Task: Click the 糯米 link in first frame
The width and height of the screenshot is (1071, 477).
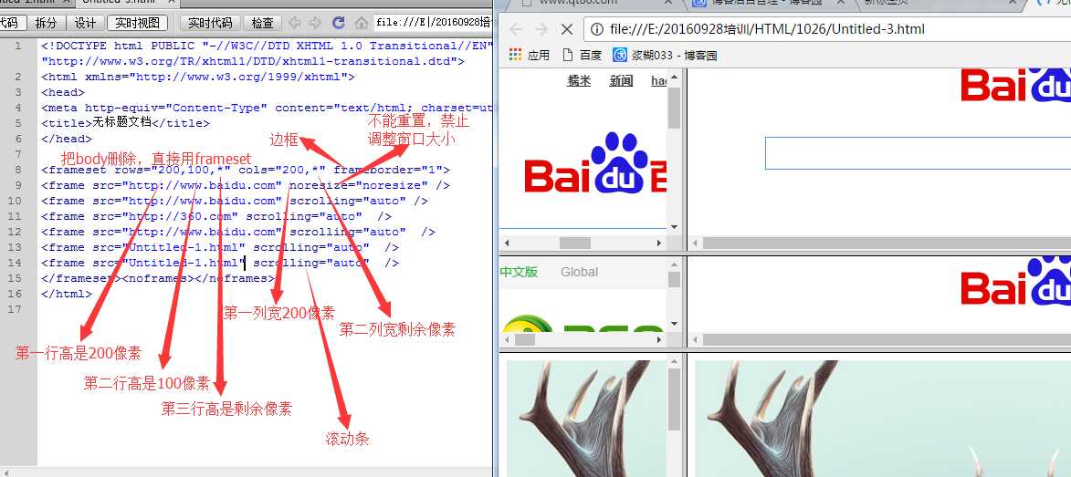Action: (579, 80)
